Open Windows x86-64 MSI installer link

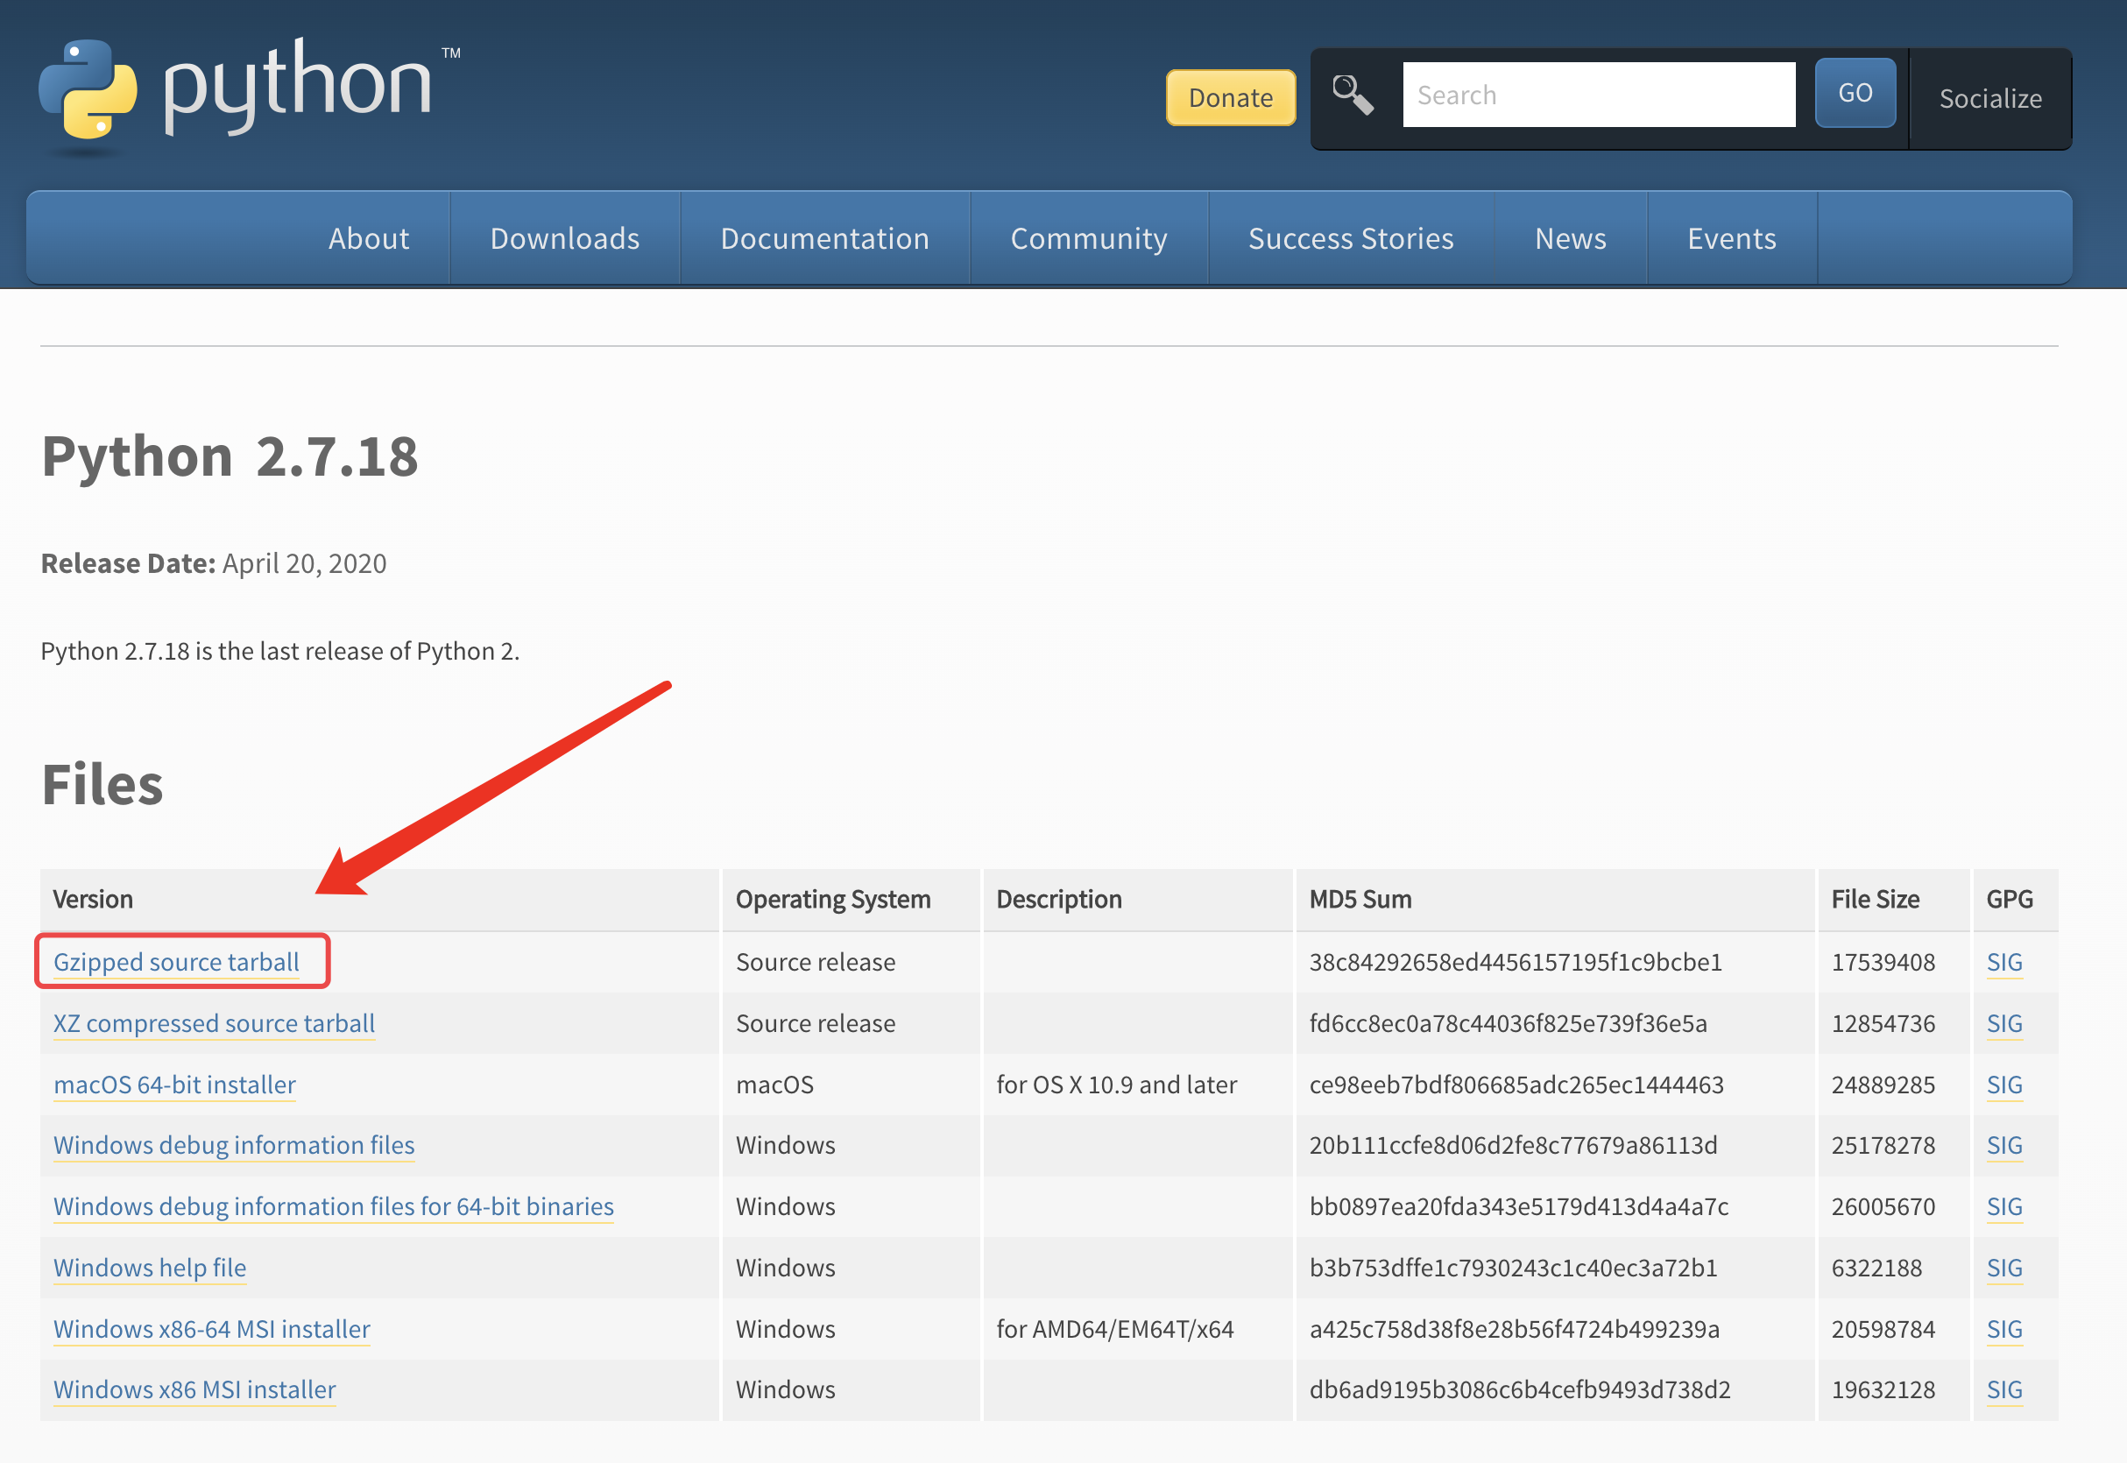[x=212, y=1328]
